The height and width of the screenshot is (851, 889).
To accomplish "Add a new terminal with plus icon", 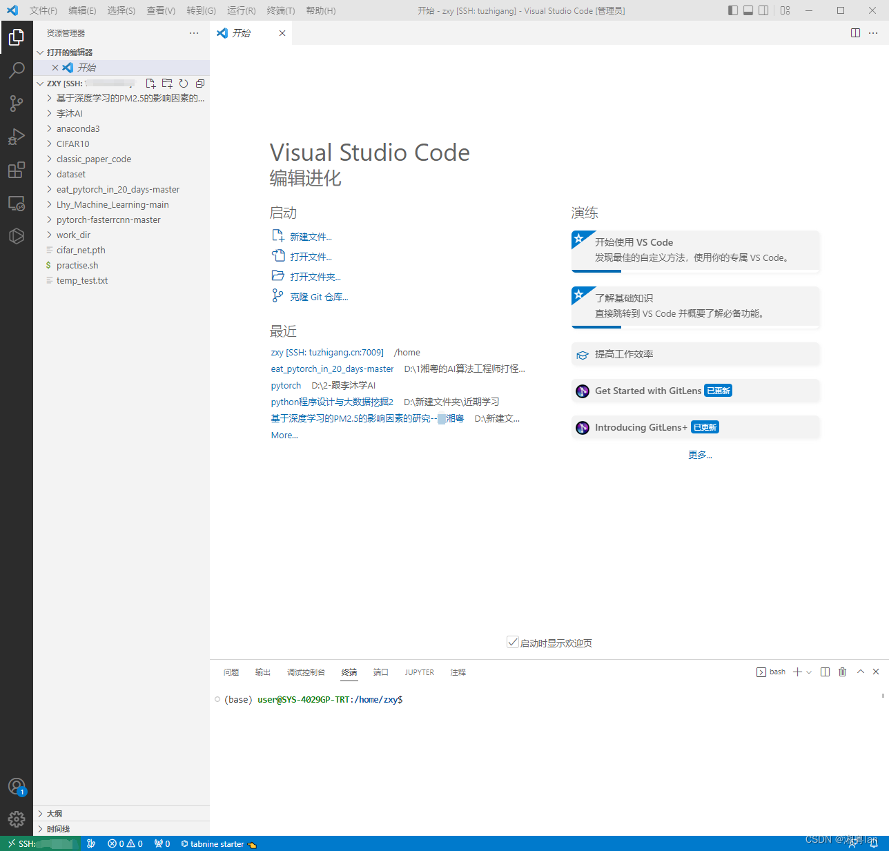I will (797, 672).
